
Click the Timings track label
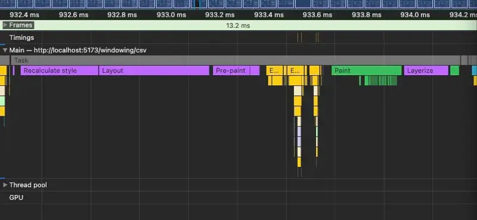21,38
